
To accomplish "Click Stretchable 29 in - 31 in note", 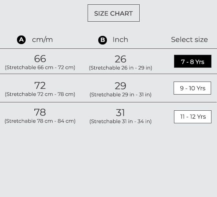I will pyautogui.click(x=120, y=95).
